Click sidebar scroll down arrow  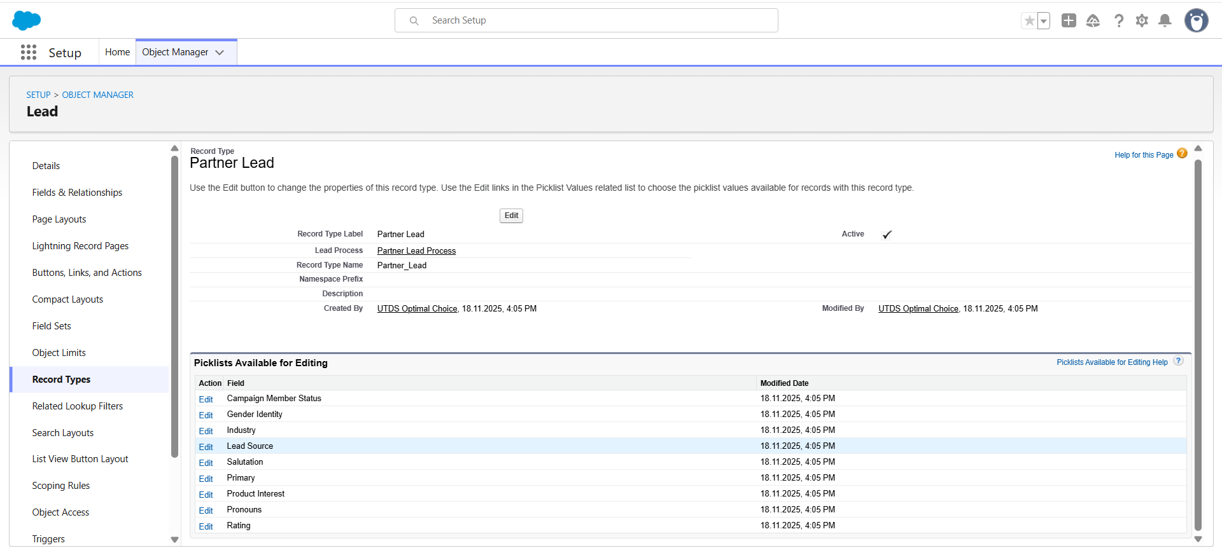click(x=174, y=540)
